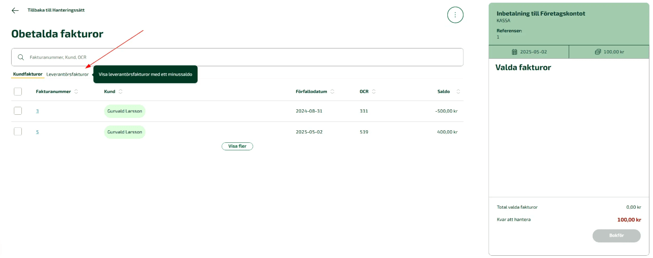
Task: Click the calendar icon beside 2025-05-02
Action: tap(515, 52)
